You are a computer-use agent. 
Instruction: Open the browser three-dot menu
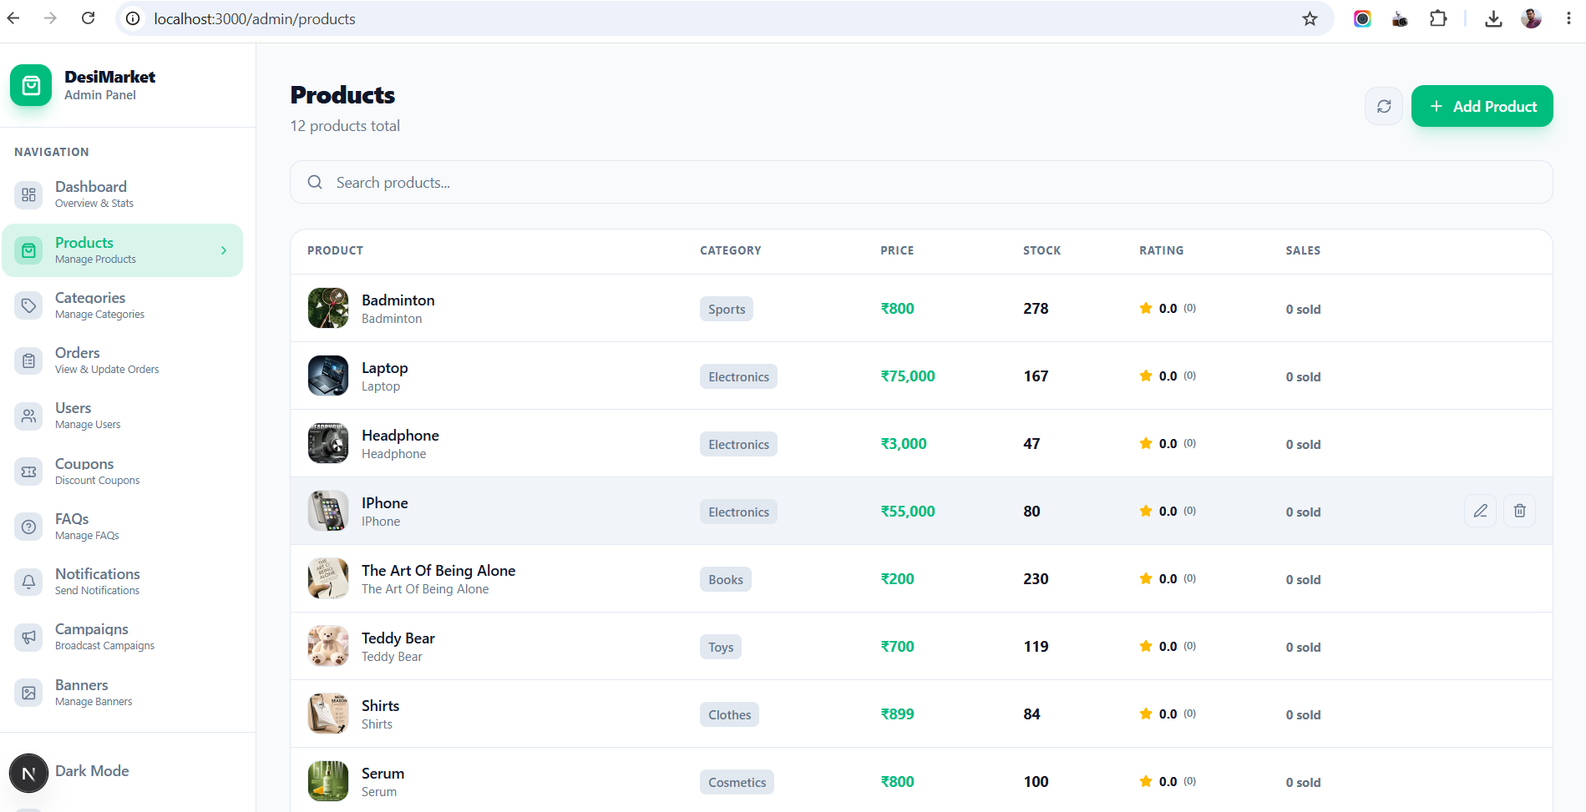pos(1568,18)
